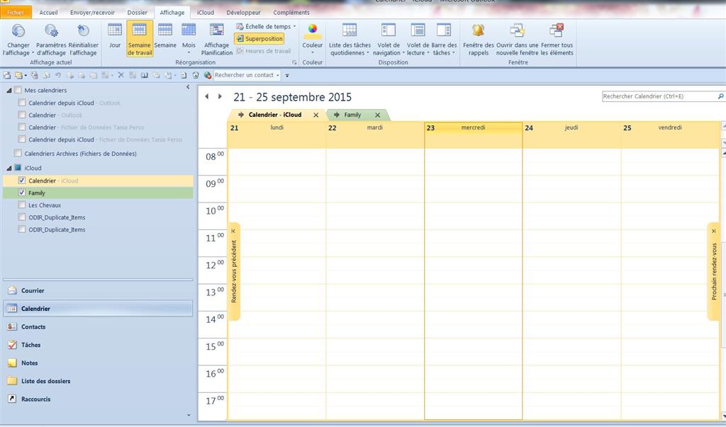
Task: Switch to full Semaine view
Action: 164,36
